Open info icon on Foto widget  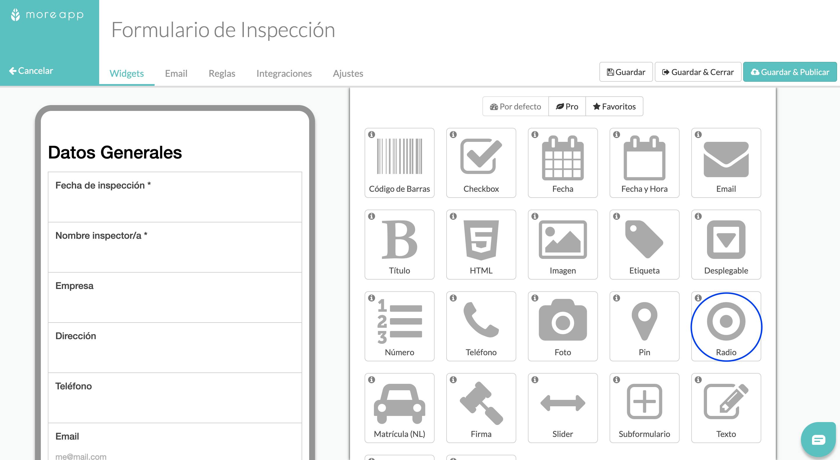click(535, 298)
